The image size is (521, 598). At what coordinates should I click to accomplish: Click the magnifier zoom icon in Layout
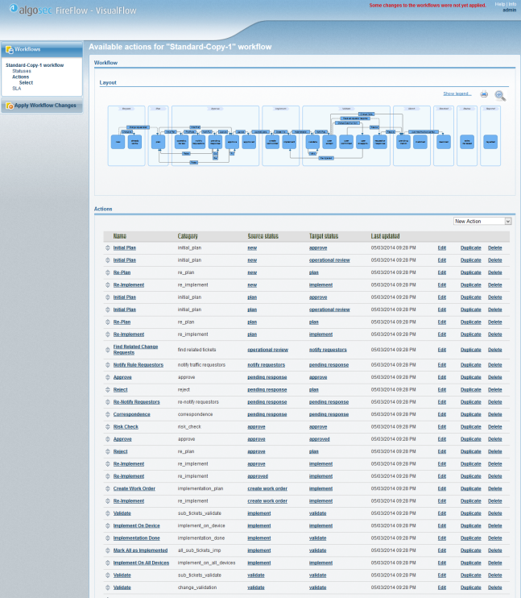click(500, 95)
